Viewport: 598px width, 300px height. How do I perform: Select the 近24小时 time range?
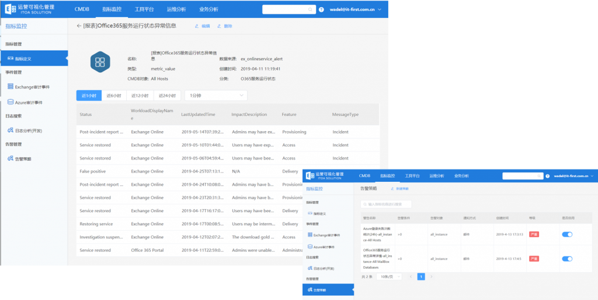tap(167, 96)
